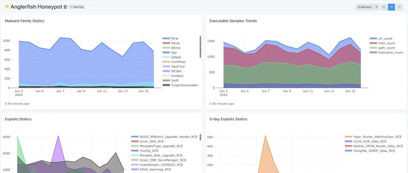Click the 0-day Exploits Statics widget title
The height and width of the screenshot is (173, 408).
tap(228, 119)
